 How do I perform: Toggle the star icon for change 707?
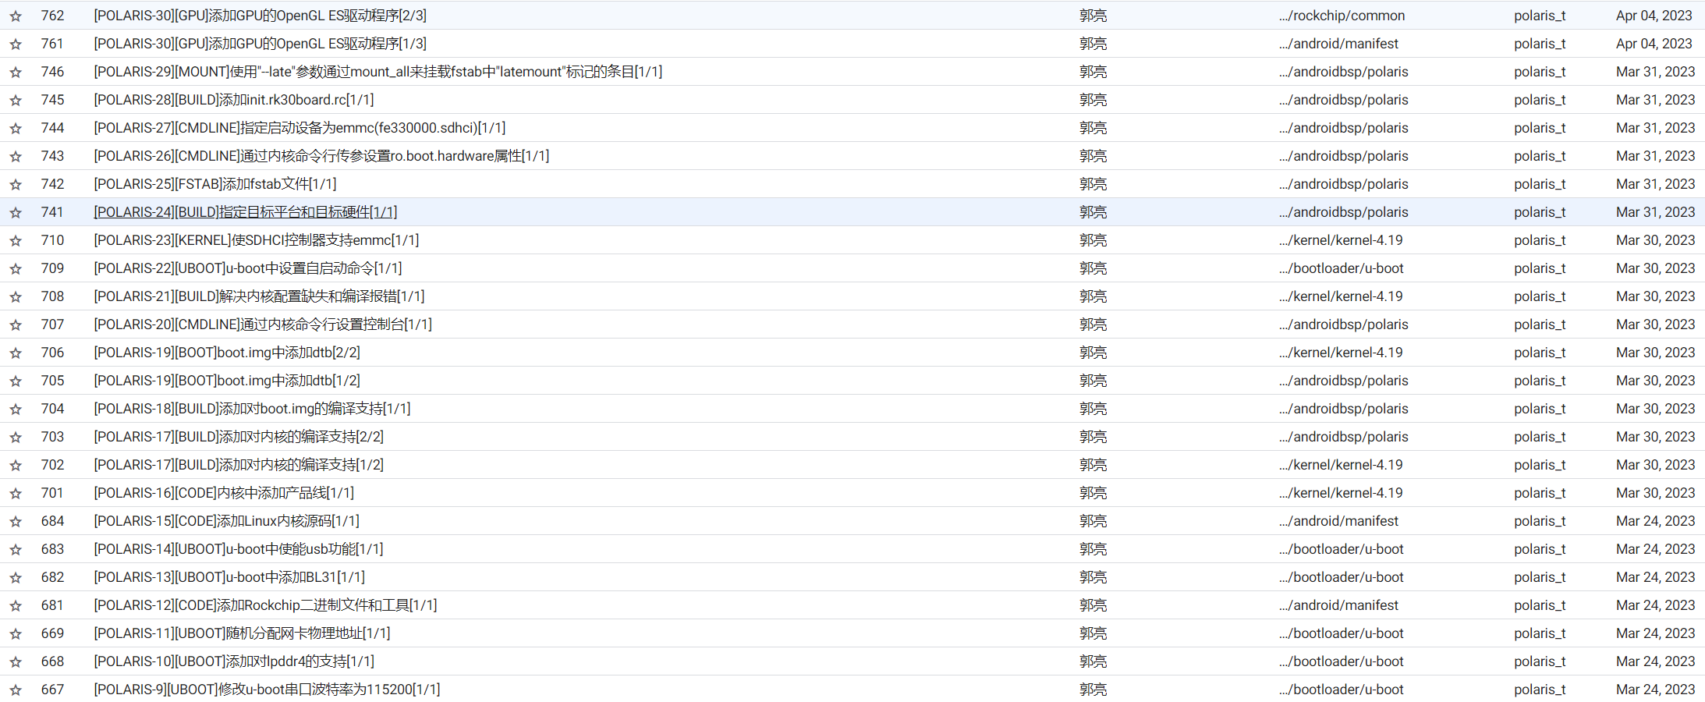(x=16, y=324)
